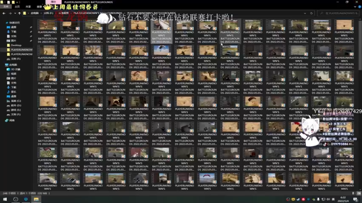362x203 pixels.
Task: Go forward with the forward arrow
Action: pyautogui.click(x=10, y=14)
